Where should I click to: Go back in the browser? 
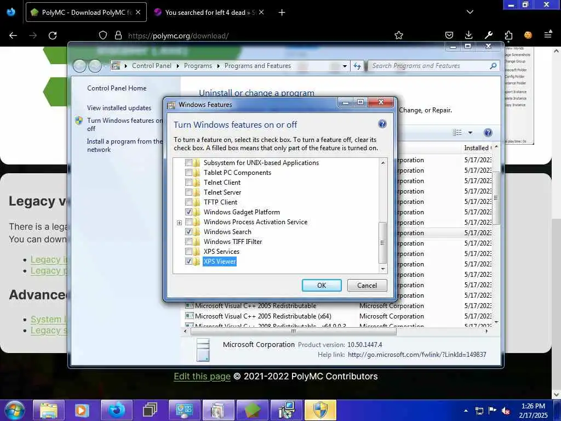[x=13, y=36]
